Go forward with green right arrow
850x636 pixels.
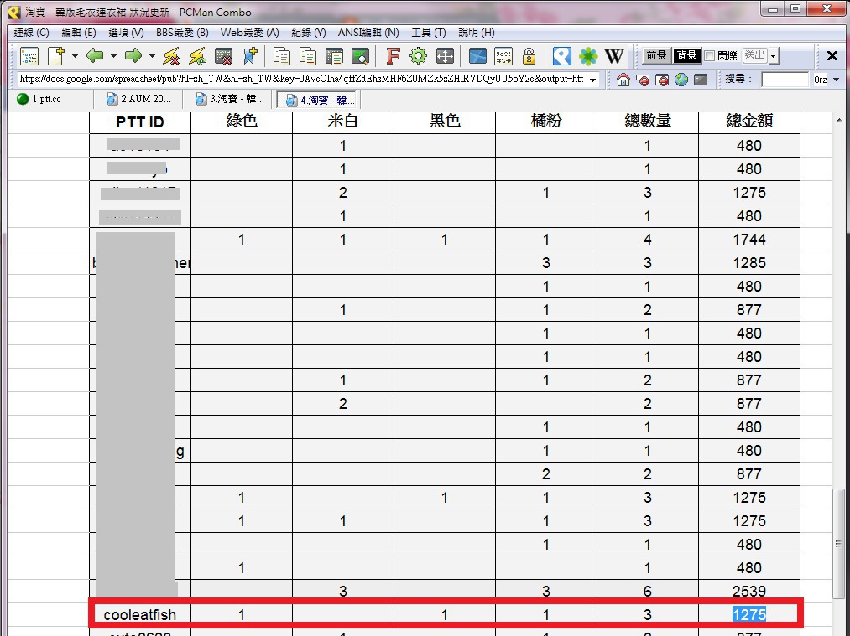133,56
